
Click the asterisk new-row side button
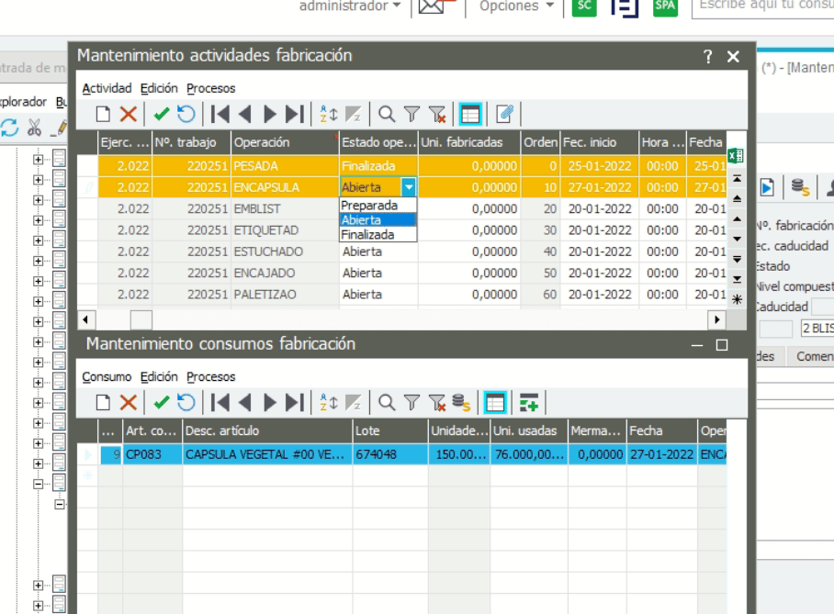pos(737,300)
